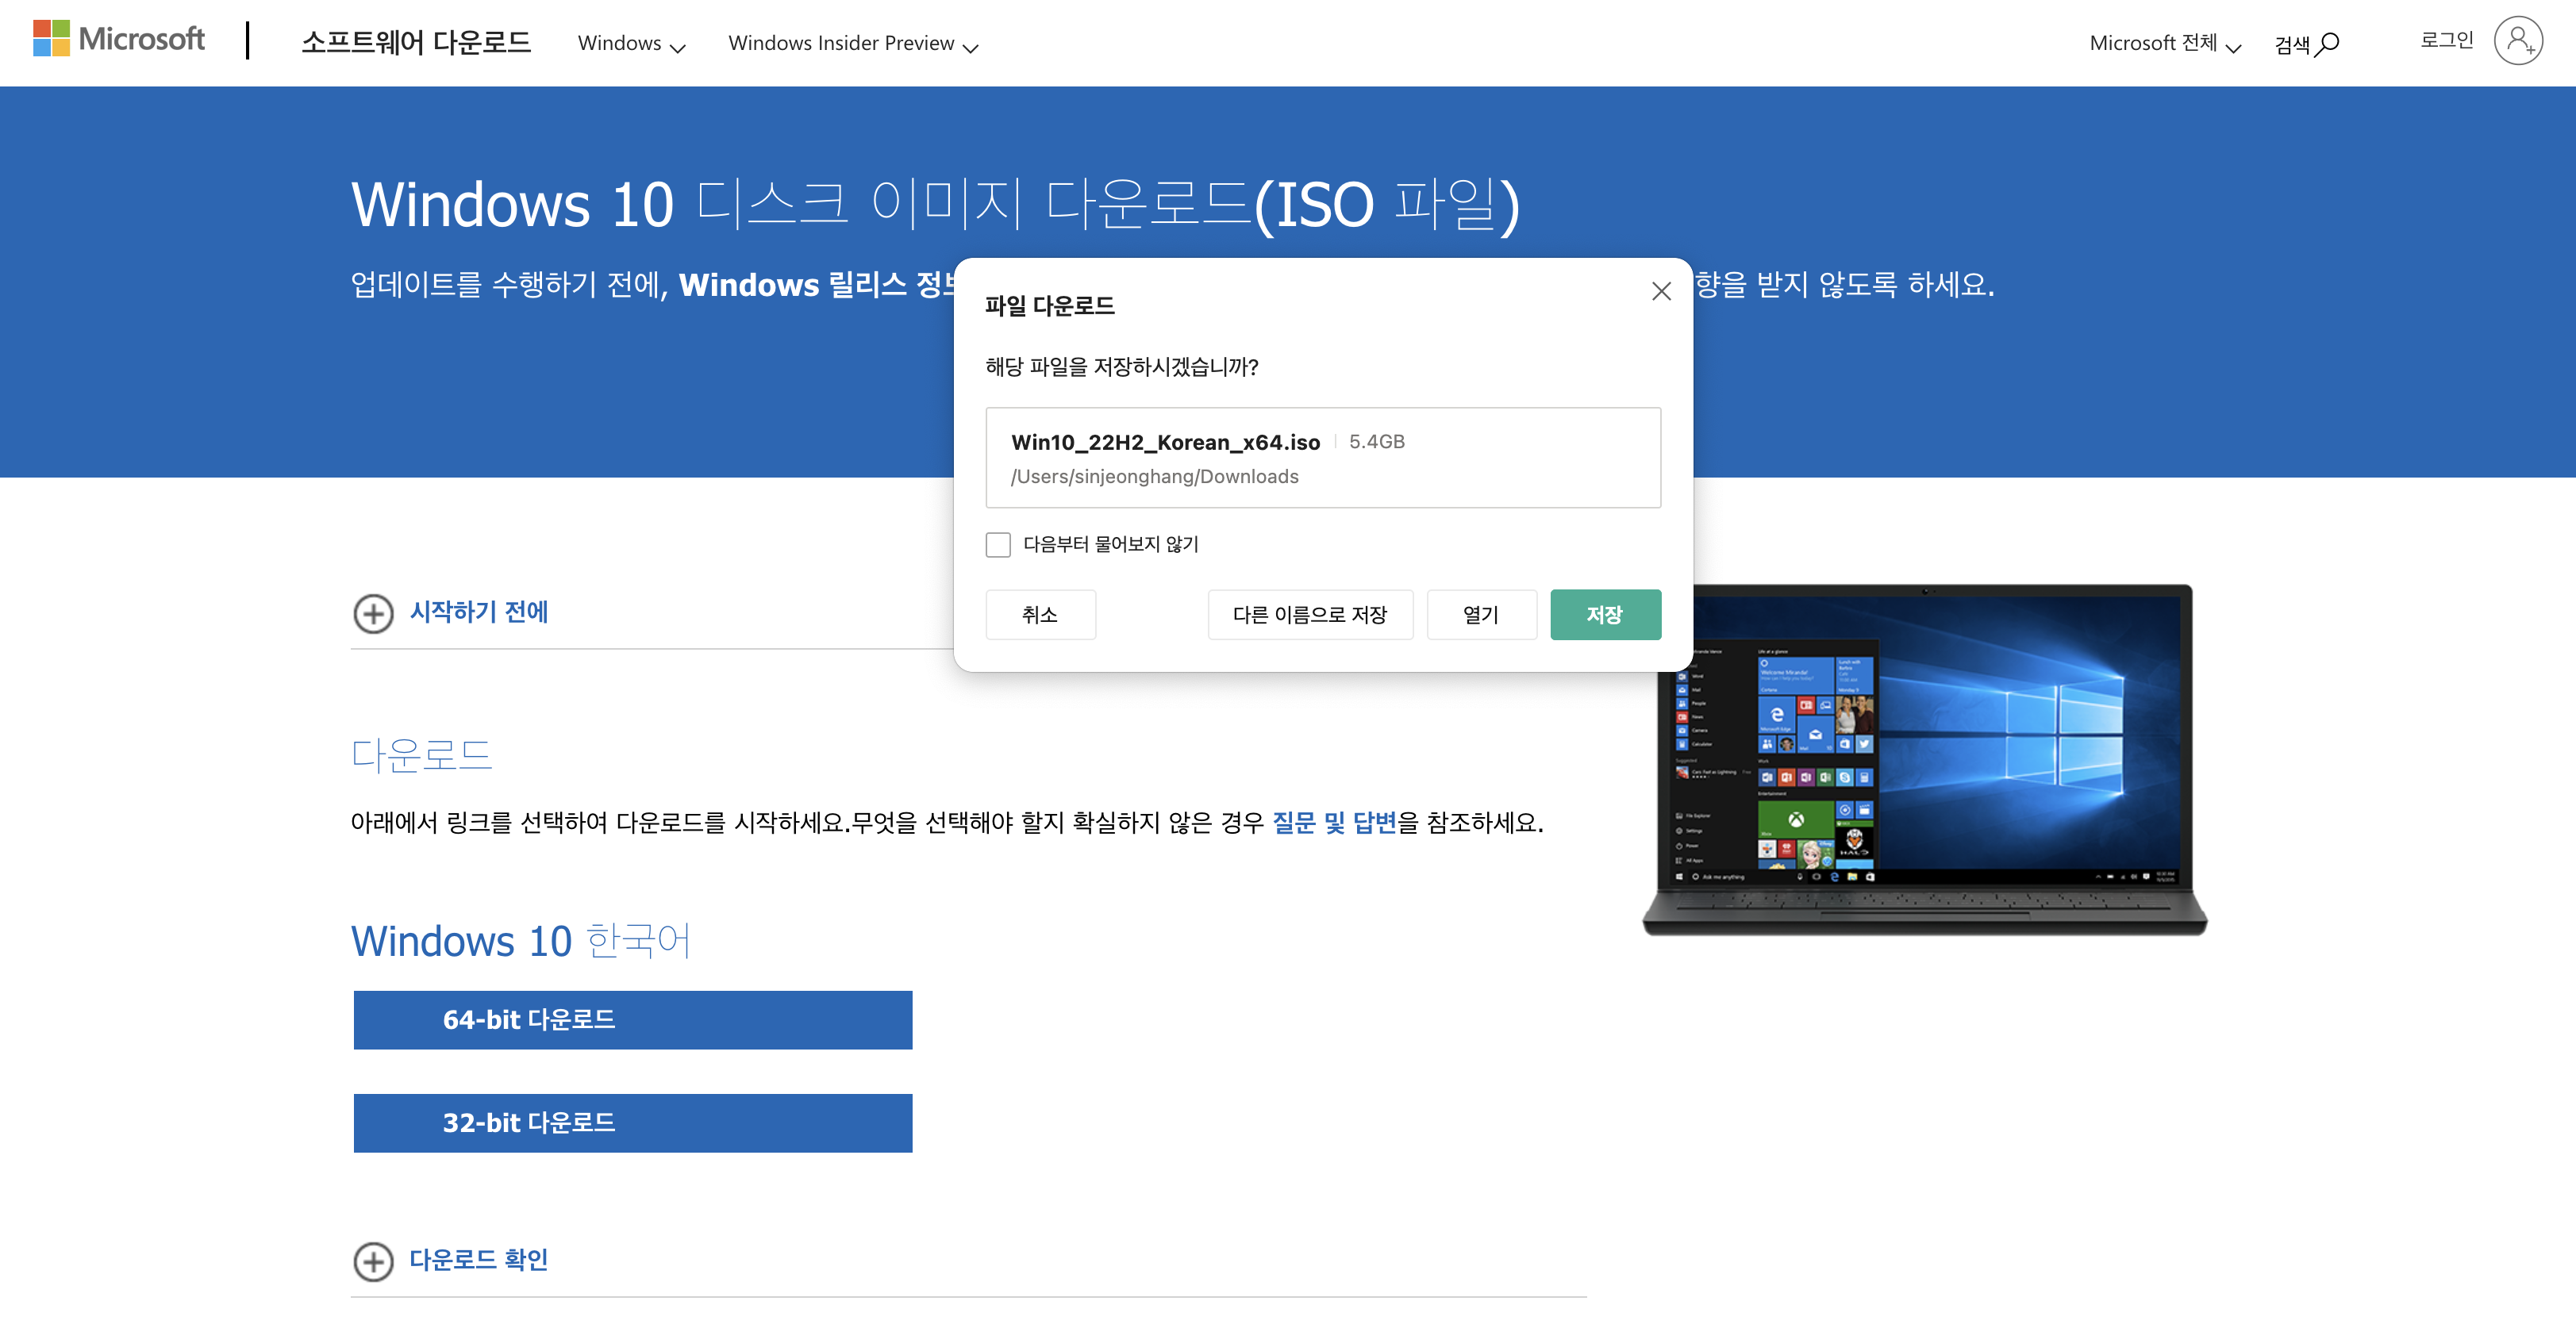Expand the 시작하기 전에 plus icon
2576x1324 pixels.
[373, 612]
